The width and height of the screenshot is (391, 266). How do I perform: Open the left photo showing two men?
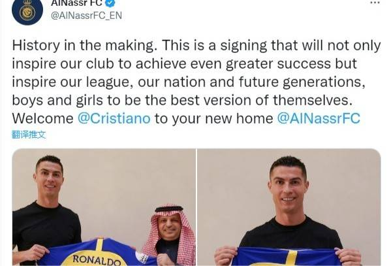tap(104, 207)
